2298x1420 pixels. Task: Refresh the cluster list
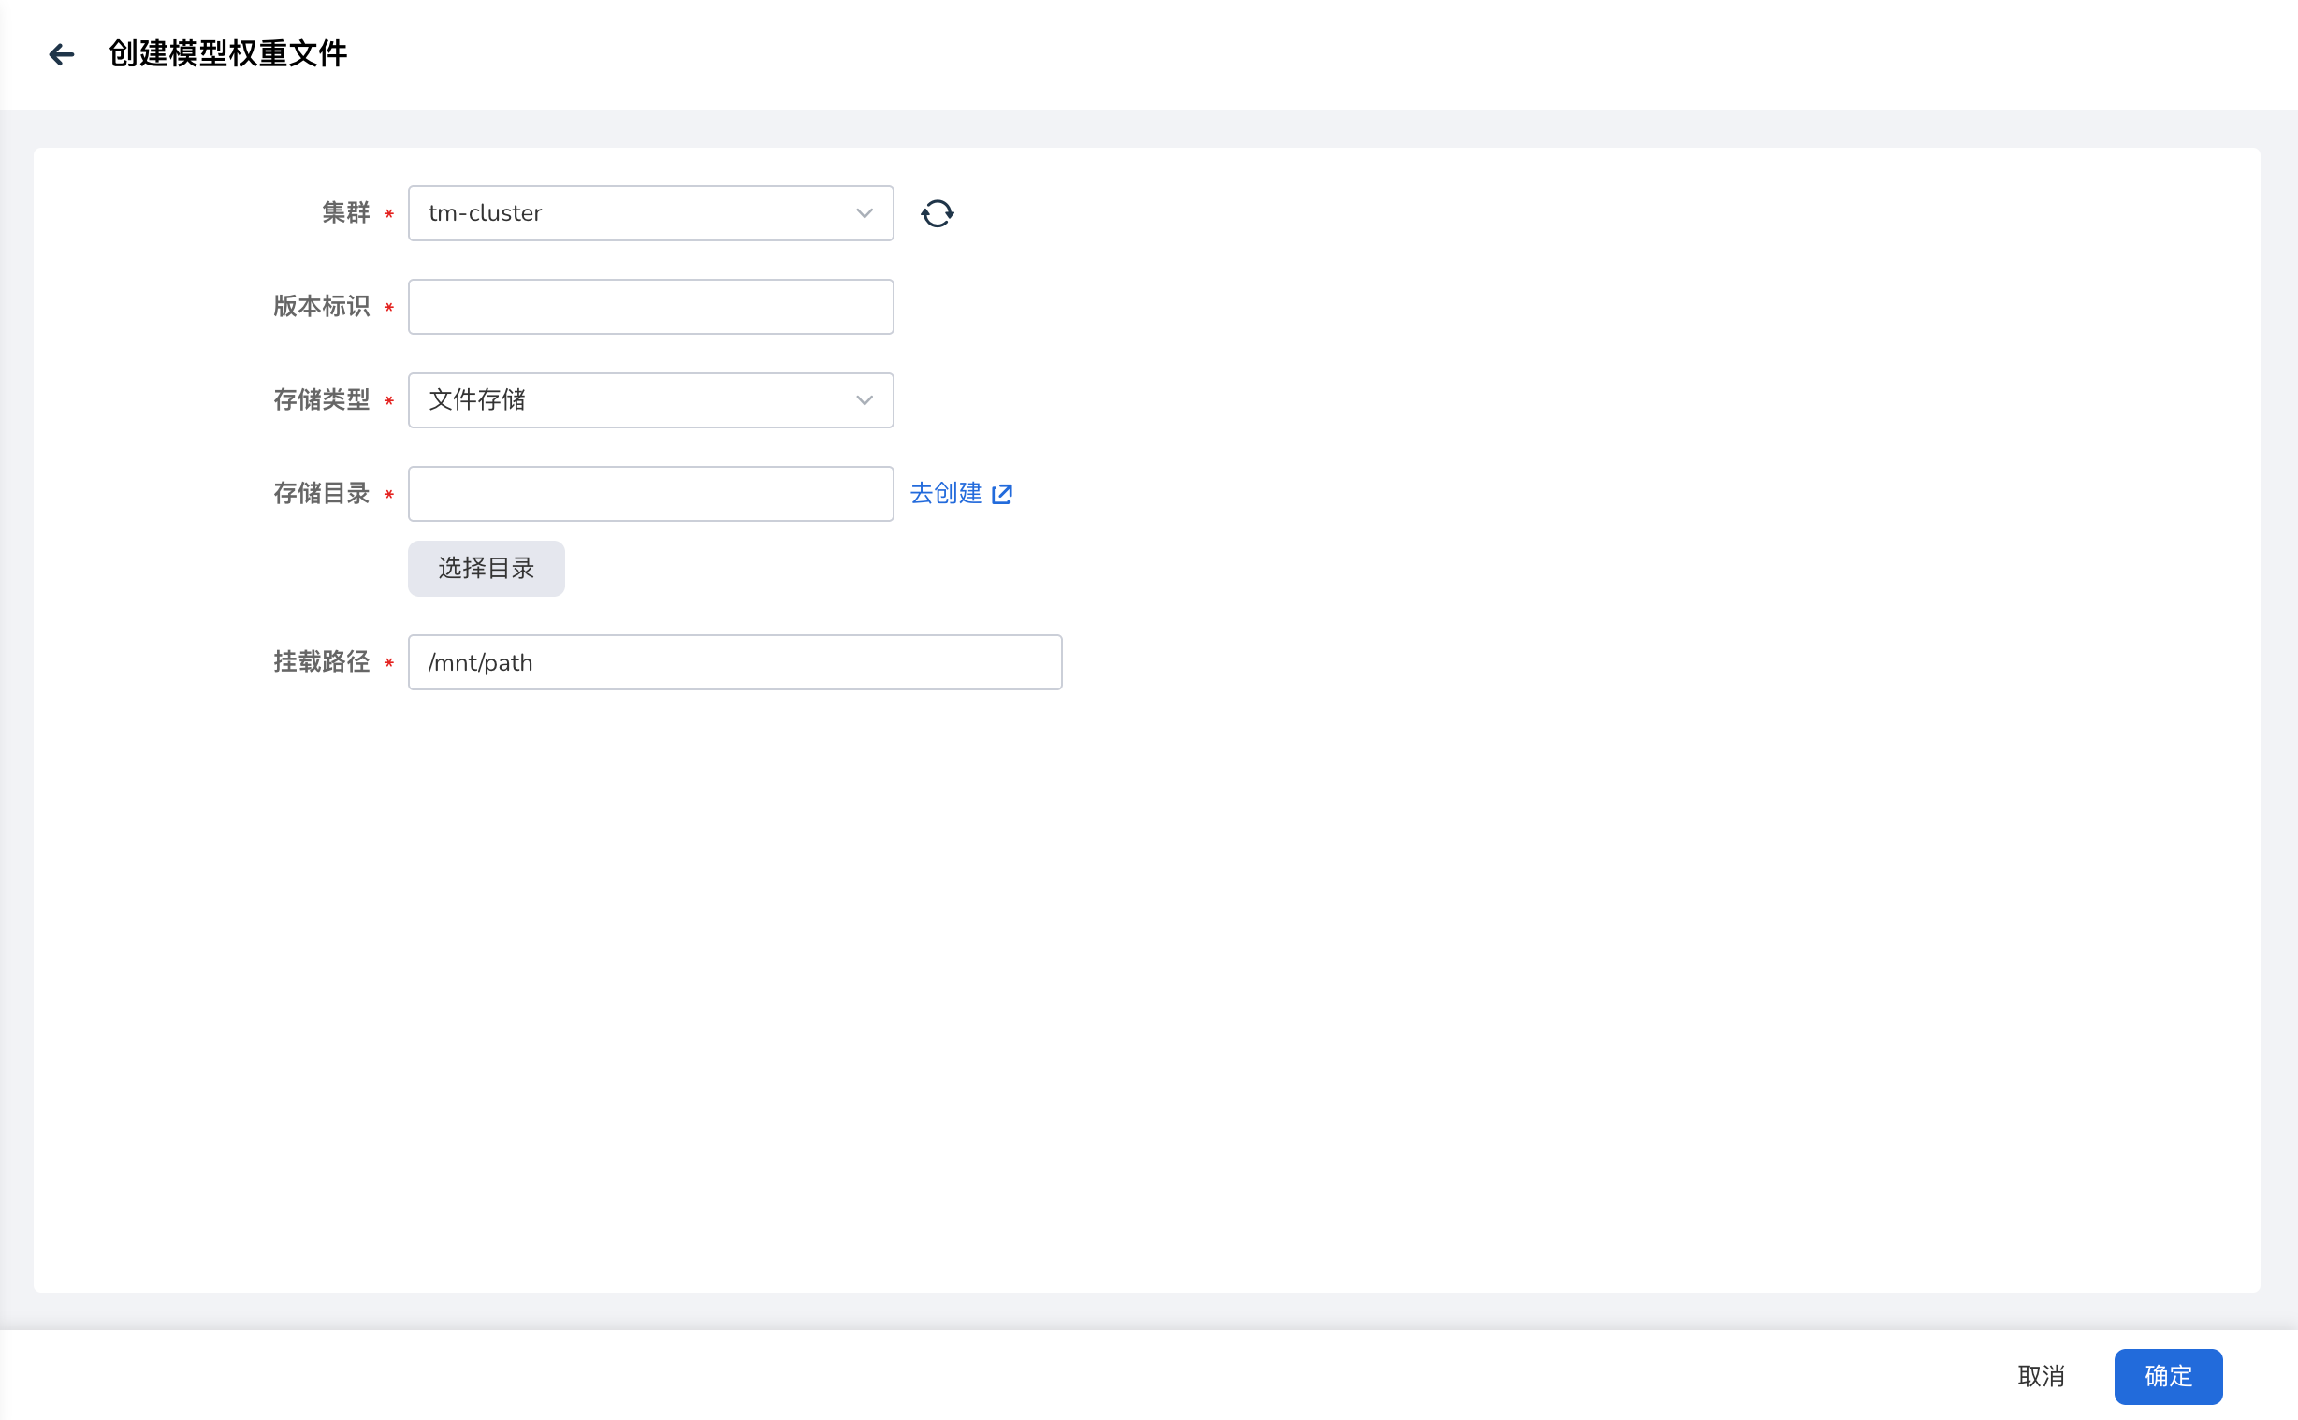click(937, 213)
